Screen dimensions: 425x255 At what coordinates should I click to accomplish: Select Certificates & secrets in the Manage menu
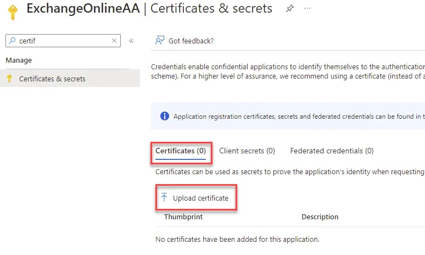pos(70,79)
